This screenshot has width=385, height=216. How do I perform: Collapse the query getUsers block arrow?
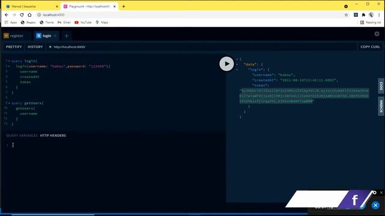tap(9, 103)
